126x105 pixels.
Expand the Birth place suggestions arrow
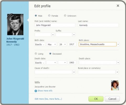click(118, 44)
